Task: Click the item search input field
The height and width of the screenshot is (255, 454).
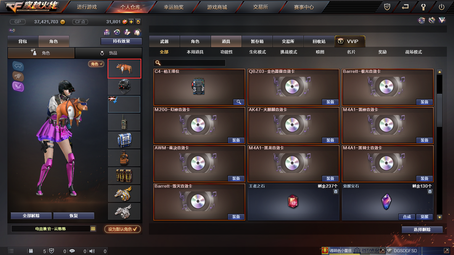Action: [189, 62]
